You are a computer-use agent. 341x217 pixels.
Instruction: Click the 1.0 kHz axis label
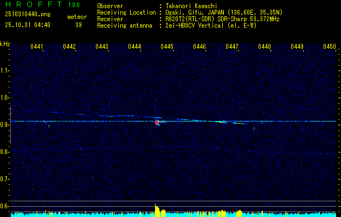5,98
